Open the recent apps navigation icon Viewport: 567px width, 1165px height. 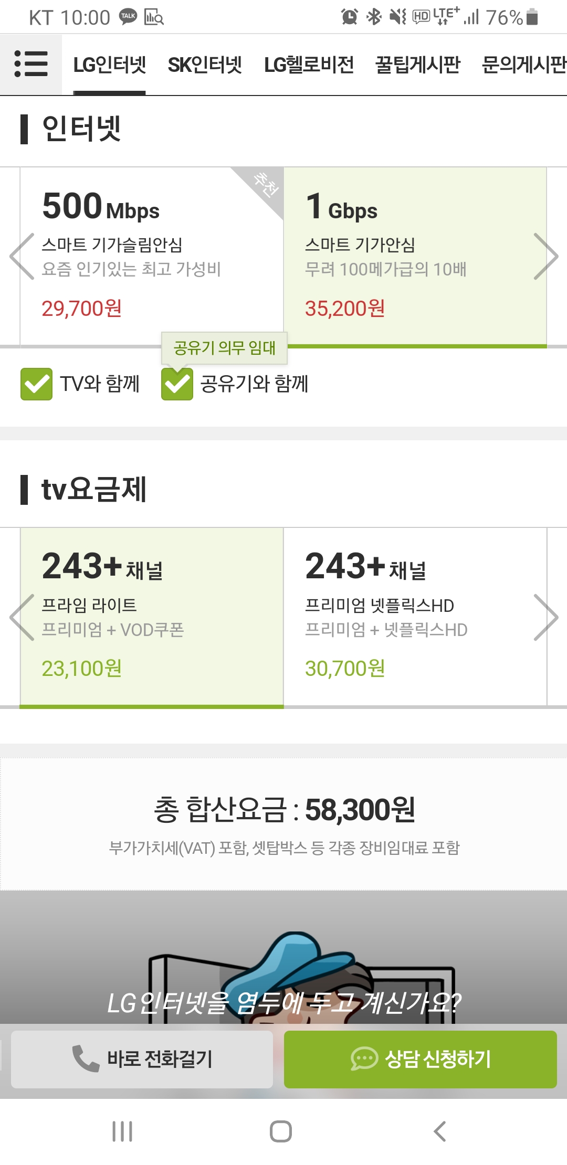pyautogui.click(x=122, y=1131)
